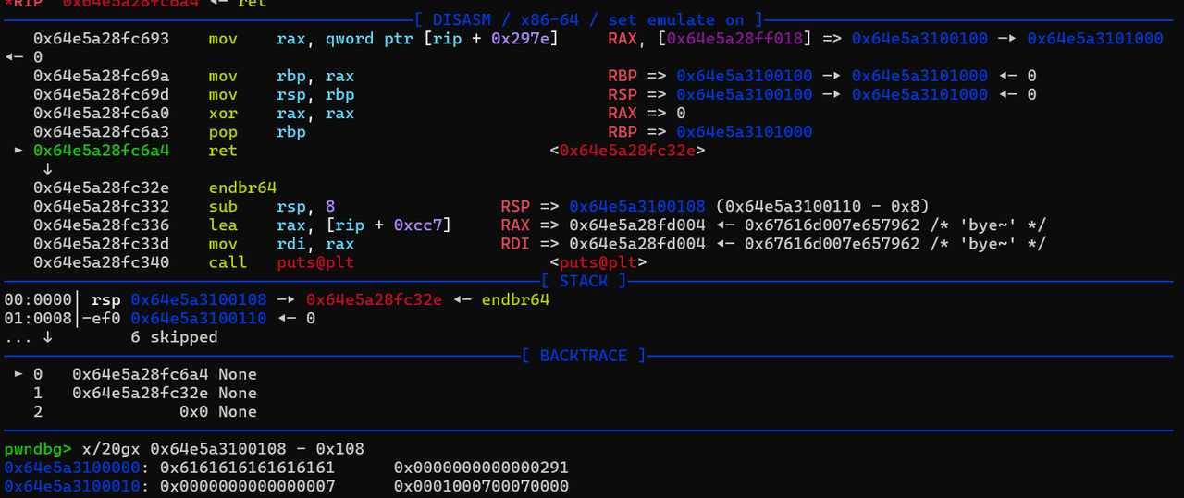
Task: Click the pop rbp instruction mnemonic
Action: point(223,132)
